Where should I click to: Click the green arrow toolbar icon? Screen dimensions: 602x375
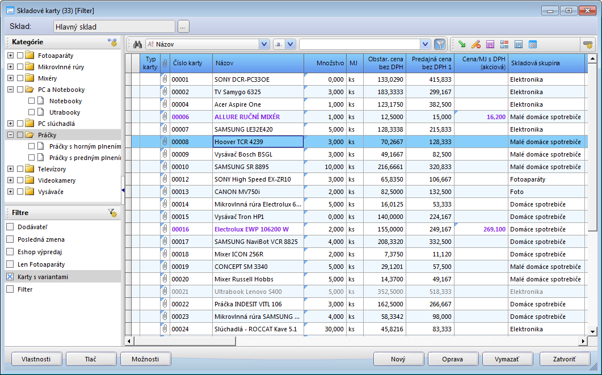[462, 44]
